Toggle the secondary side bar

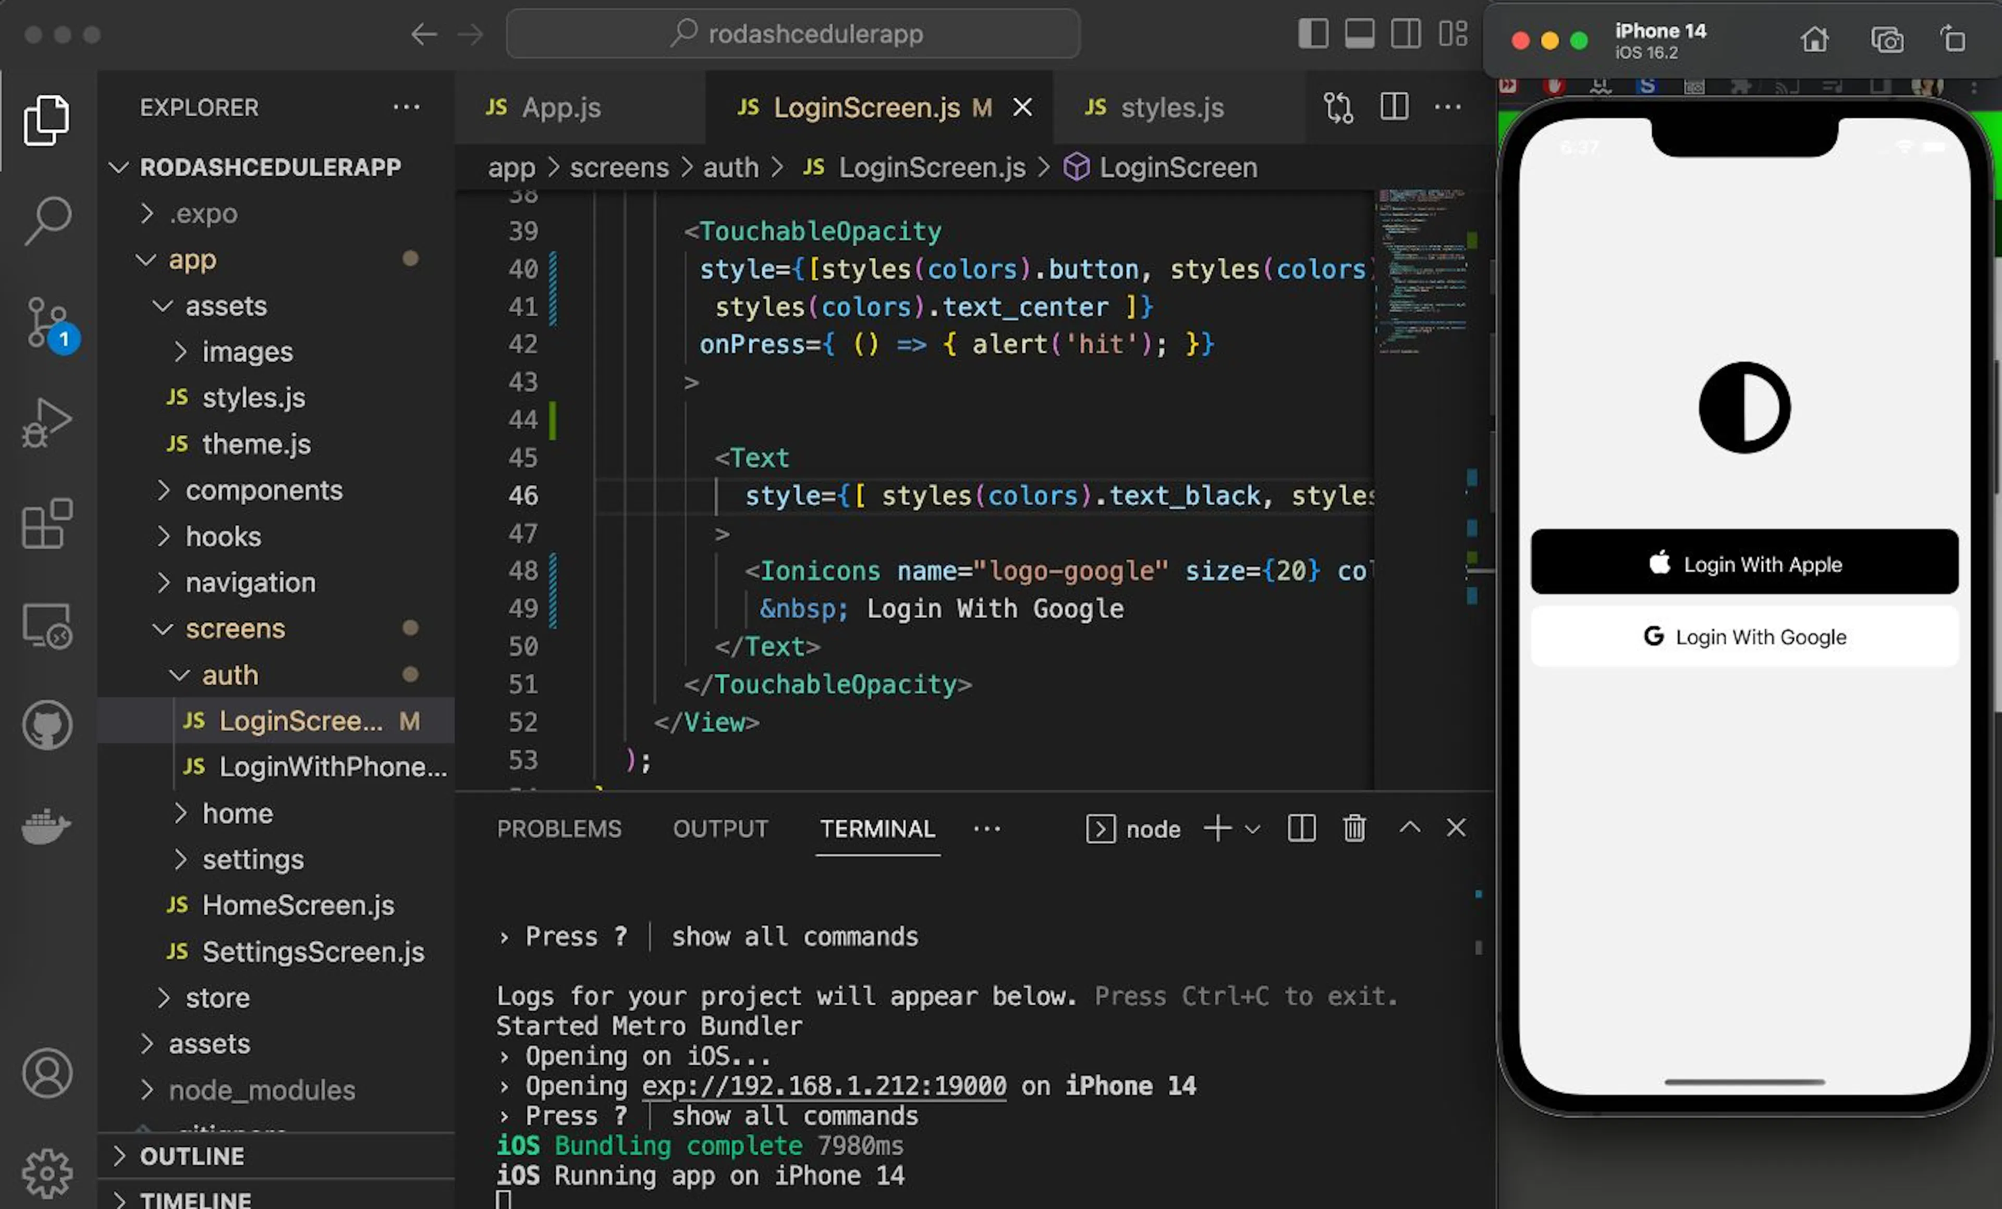point(1406,33)
